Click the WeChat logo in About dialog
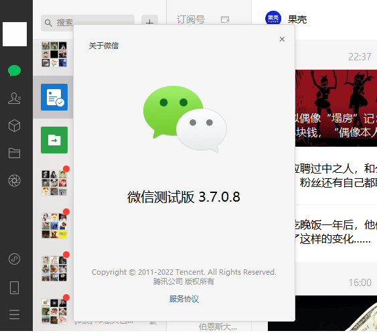Viewport: 377px width, 333px height. (x=185, y=119)
